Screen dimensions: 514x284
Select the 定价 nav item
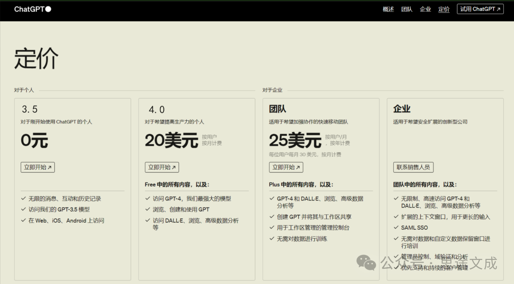pos(444,9)
